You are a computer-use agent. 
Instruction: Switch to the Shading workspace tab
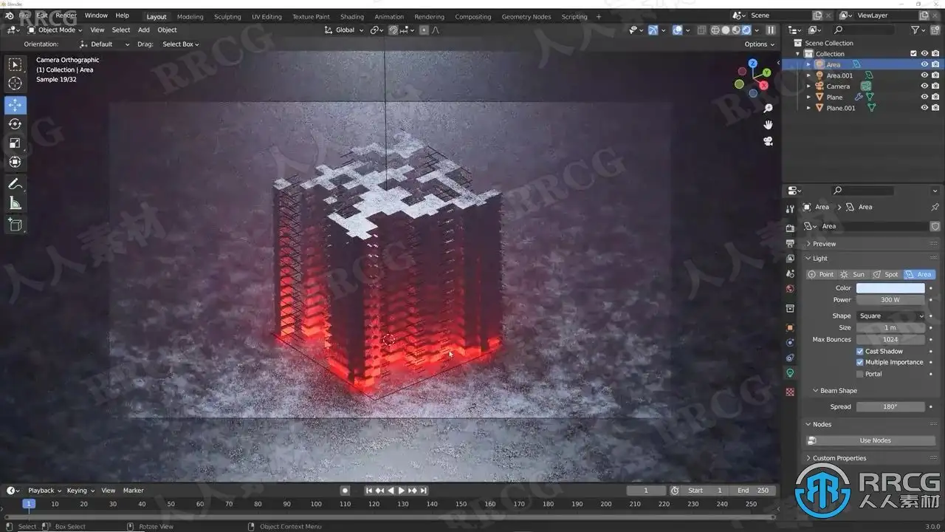pos(351,16)
